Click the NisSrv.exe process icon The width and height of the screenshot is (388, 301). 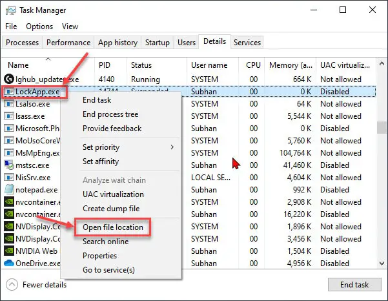[x=9, y=178]
